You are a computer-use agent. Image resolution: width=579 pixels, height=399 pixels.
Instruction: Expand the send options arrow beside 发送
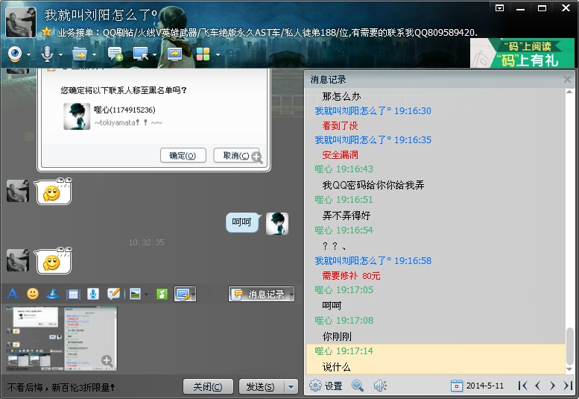(x=291, y=387)
